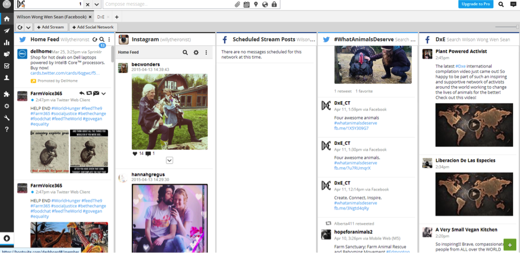Open the refresh interval dropdown arrow
The width and height of the screenshot is (520, 253).
pos(28,27)
